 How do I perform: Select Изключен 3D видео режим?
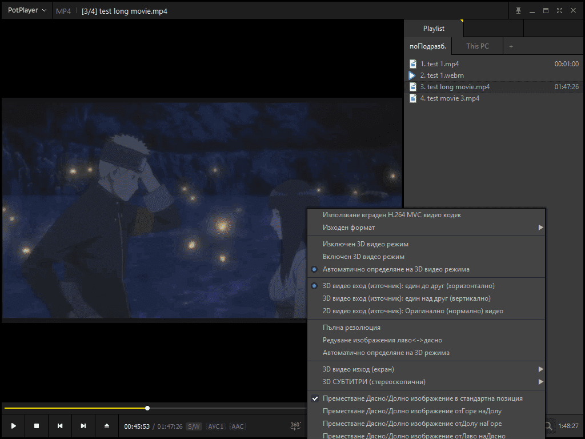(x=426, y=244)
